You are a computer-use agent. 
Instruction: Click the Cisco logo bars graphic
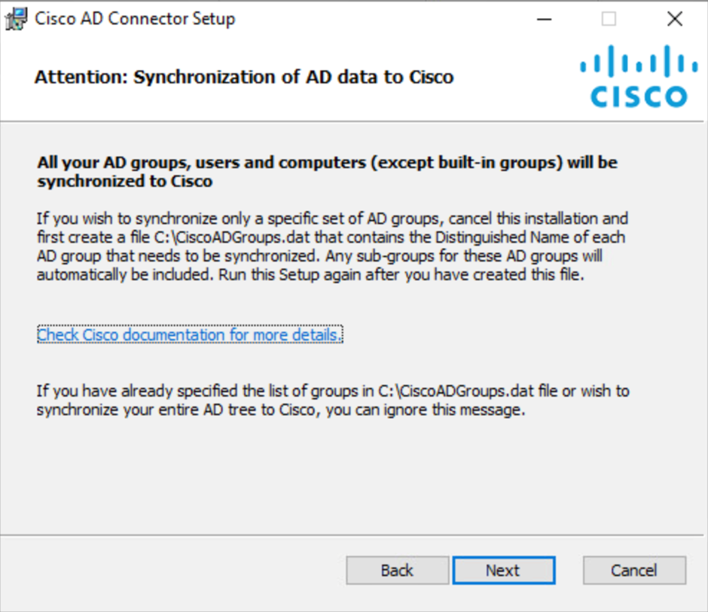tap(639, 60)
